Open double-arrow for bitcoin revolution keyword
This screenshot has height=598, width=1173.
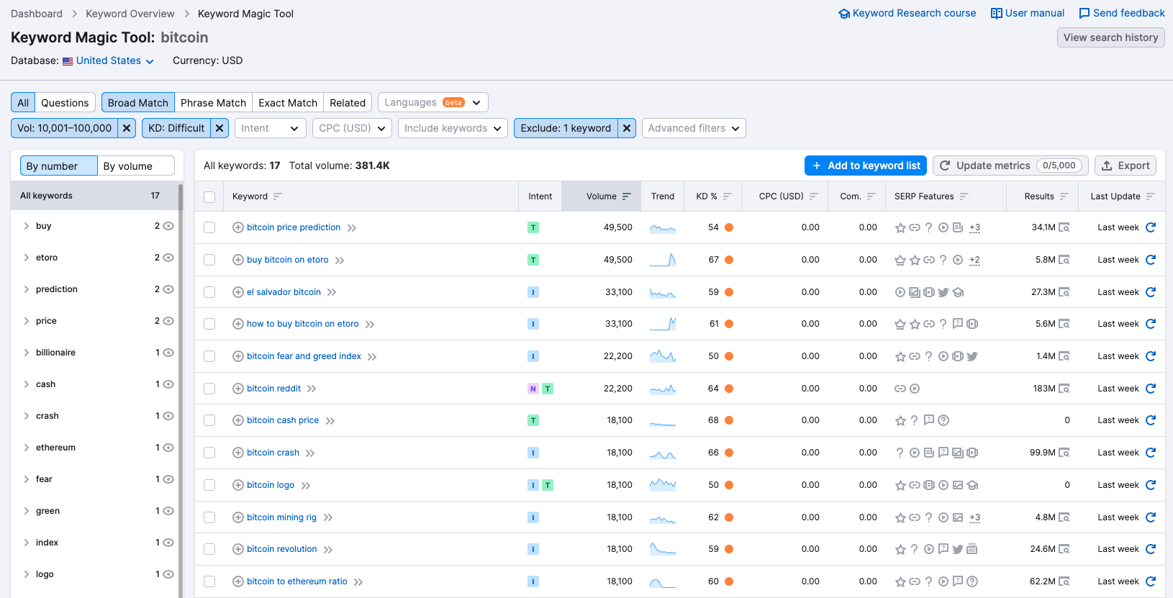[x=328, y=550]
